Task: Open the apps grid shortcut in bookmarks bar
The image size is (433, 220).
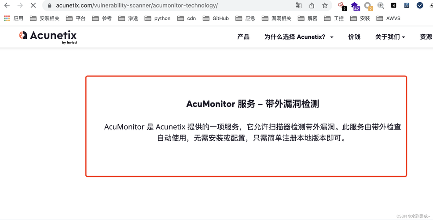Action: click(7, 18)
